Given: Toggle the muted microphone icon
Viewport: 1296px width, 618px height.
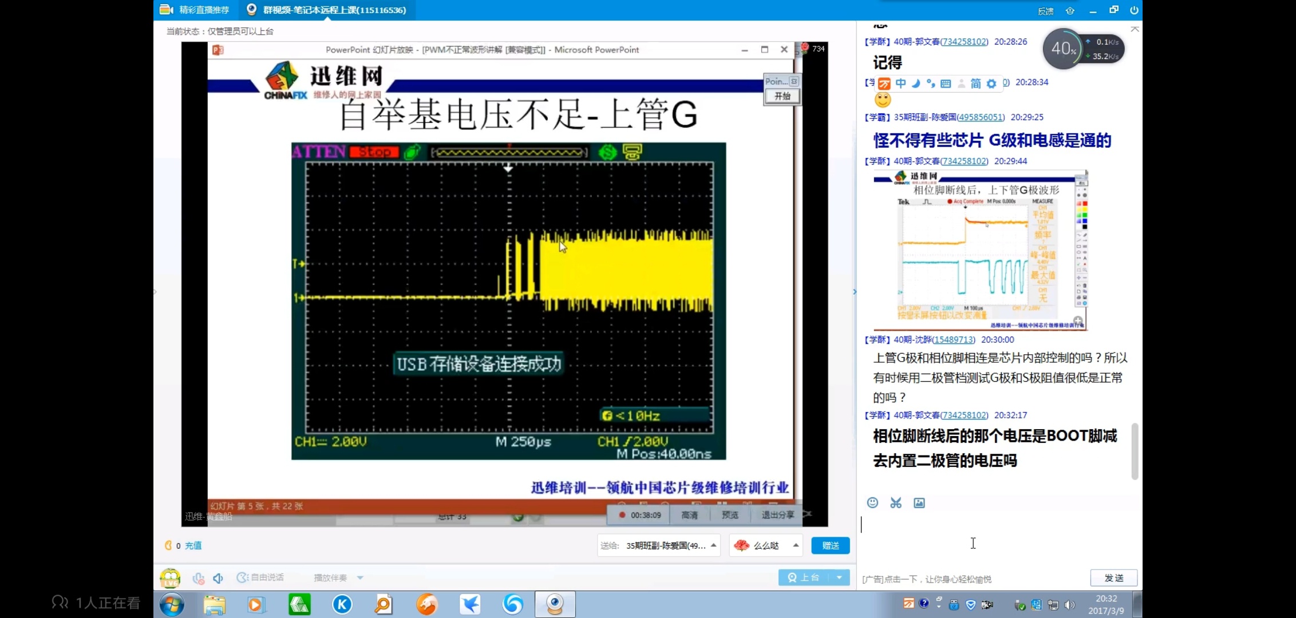Looking at the screenshot, I should pyautogui.click(x=198, y=578).
